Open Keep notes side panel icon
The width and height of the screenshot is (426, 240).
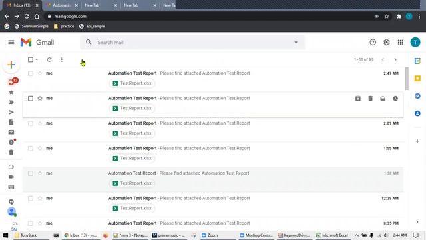(x=417, y=79)
